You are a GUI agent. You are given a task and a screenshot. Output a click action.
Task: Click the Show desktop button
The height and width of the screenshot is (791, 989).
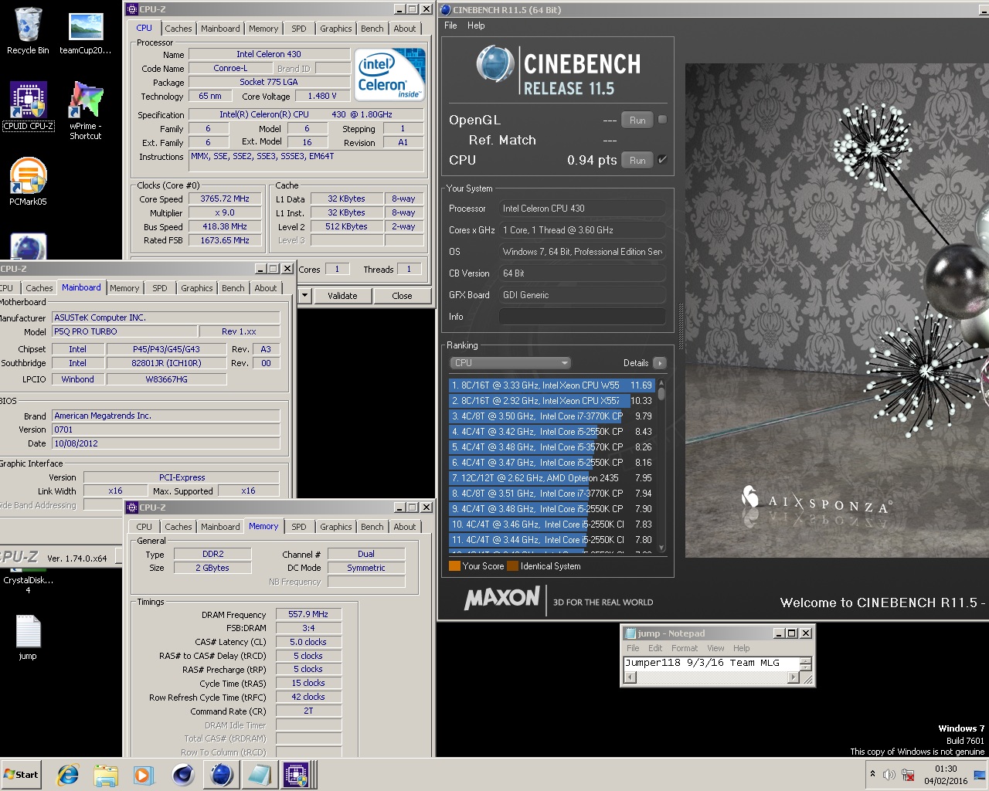[x=981, y=775]
